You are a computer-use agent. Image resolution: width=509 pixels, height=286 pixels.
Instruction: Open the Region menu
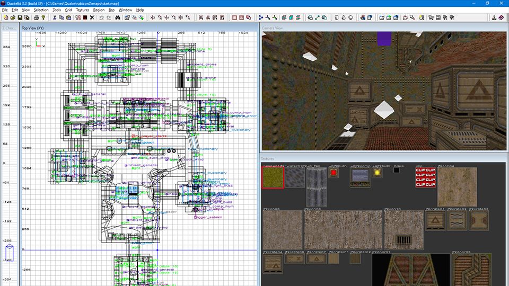pos(99,10)
